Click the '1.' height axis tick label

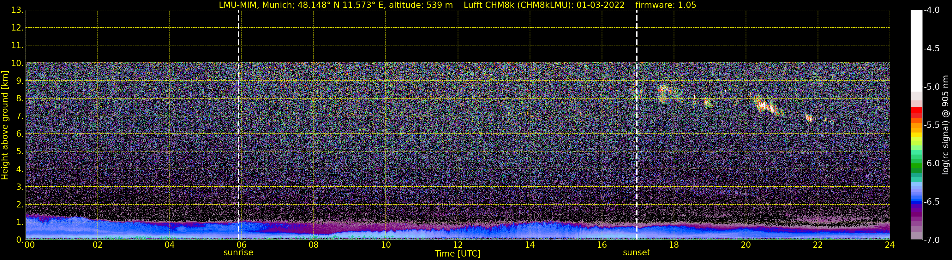coord(20,223)
